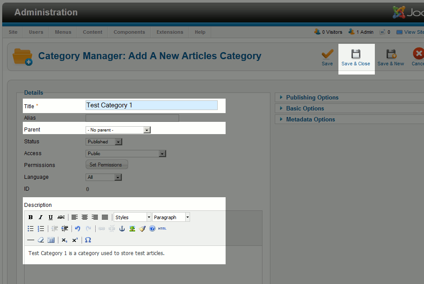Click the undo arrow in editor

pos(78,229)
